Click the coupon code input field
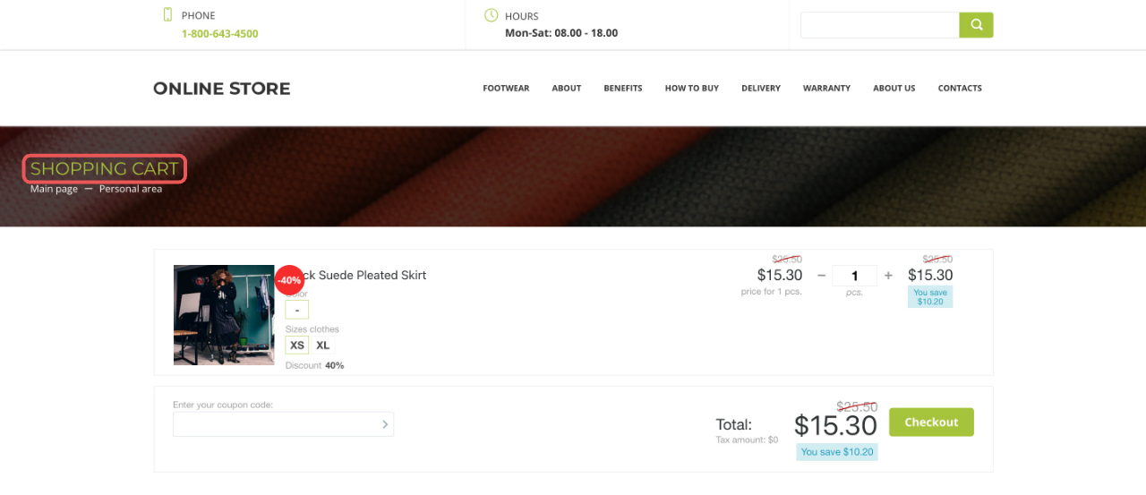The height and width of the screenshot is (495, 1146). pyautogui.click(x=283, y=424)
